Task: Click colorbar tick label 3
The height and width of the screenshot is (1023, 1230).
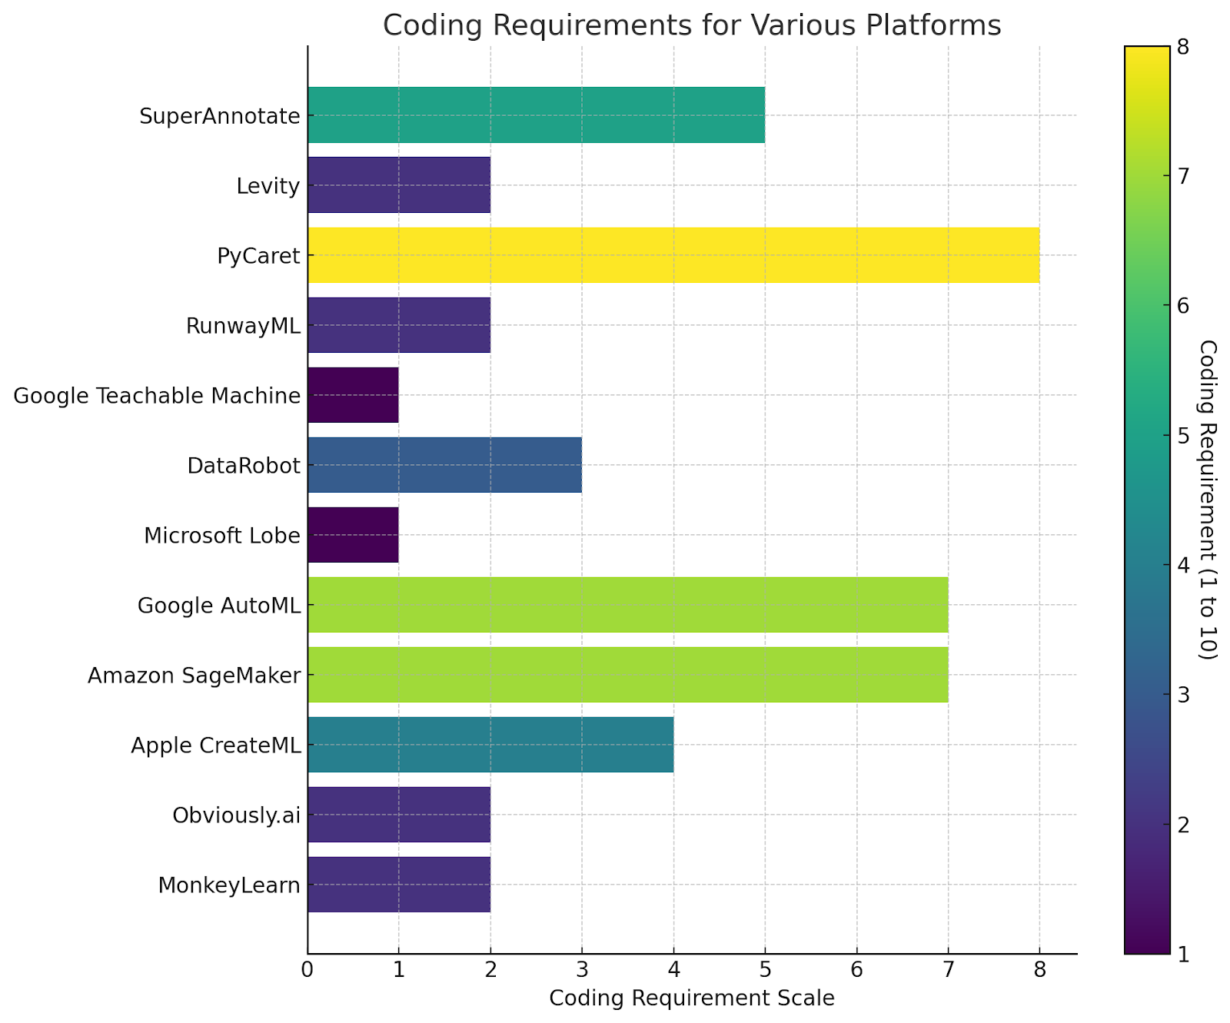Action: pos(1183,695)
